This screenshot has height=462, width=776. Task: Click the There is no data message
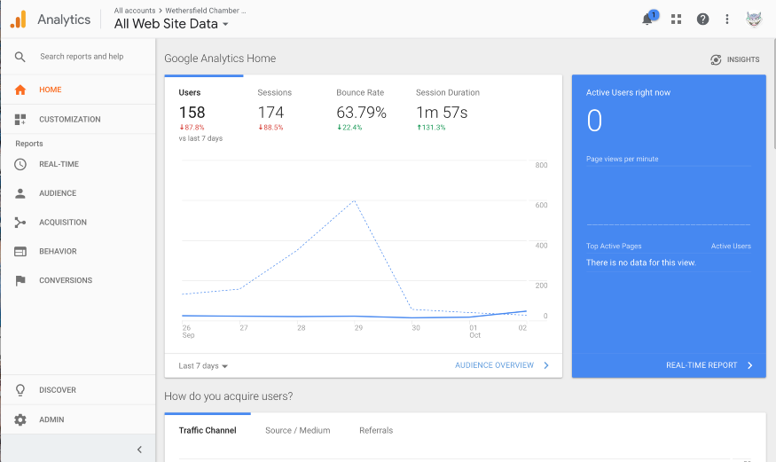pyautogui.click(x=641, y=262)
